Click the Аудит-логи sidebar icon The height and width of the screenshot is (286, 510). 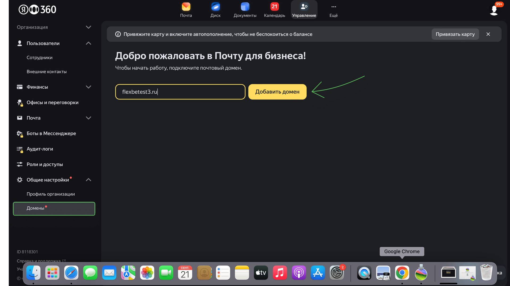click(20, 149)
